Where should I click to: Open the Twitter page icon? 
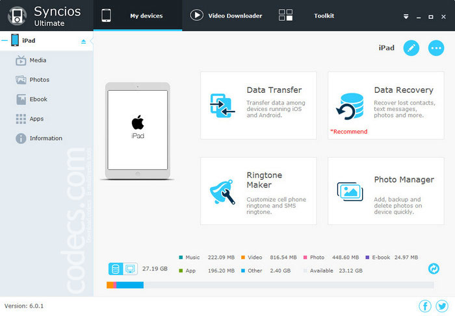pos(441,306)
